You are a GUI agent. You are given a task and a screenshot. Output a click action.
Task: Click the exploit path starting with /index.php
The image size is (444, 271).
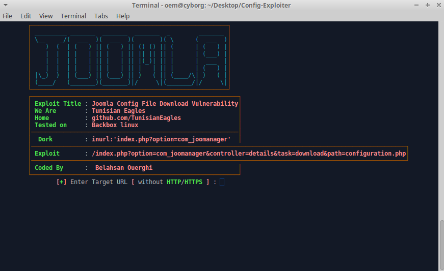point(249,153)
